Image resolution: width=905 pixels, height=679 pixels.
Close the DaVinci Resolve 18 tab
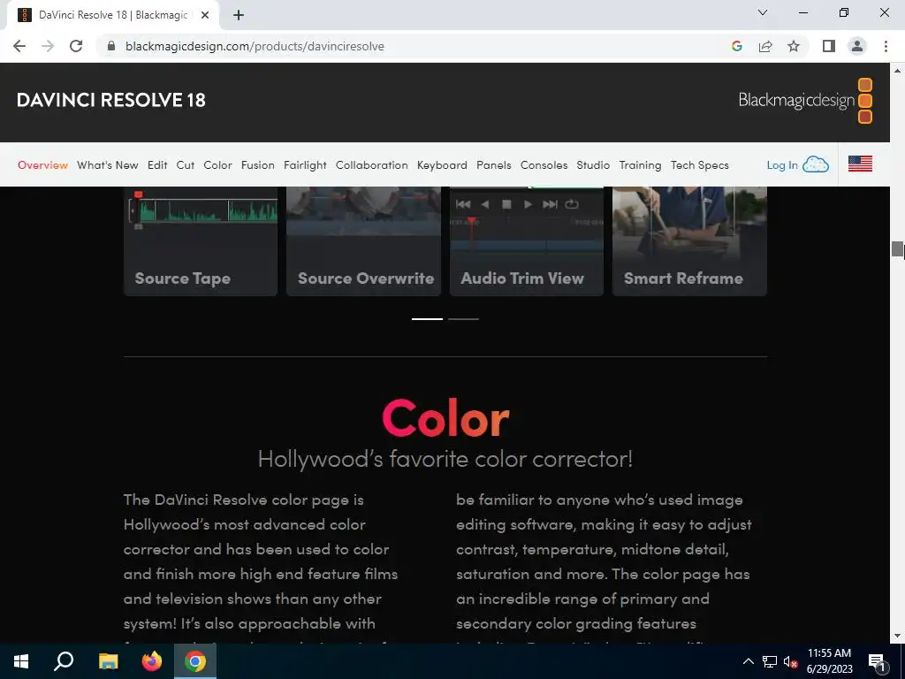[205, 15]
